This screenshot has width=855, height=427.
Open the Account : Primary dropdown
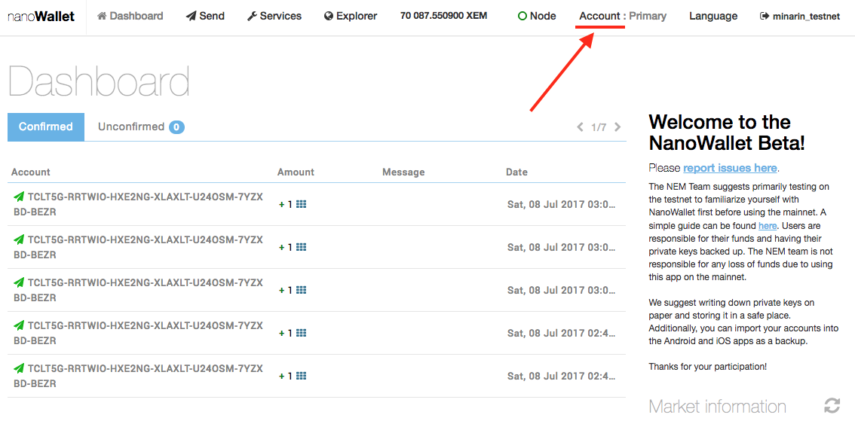[x=623, y=17]
